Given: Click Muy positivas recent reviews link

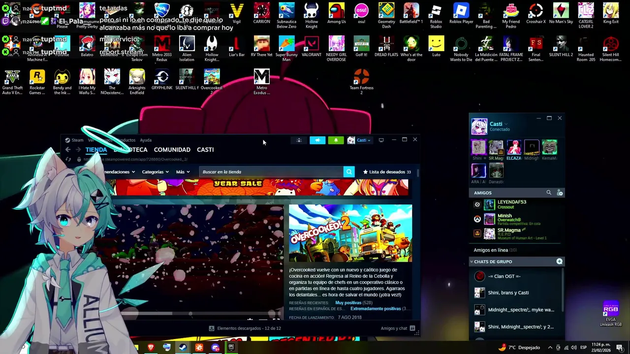Looking at the screenshot, I should (x=348, y=303).
